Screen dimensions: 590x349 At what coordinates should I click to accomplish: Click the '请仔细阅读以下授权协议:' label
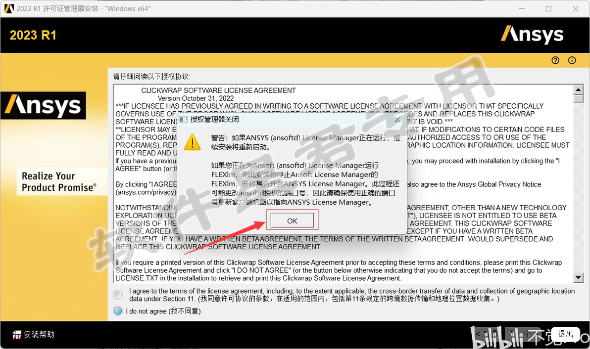point(151,77)
